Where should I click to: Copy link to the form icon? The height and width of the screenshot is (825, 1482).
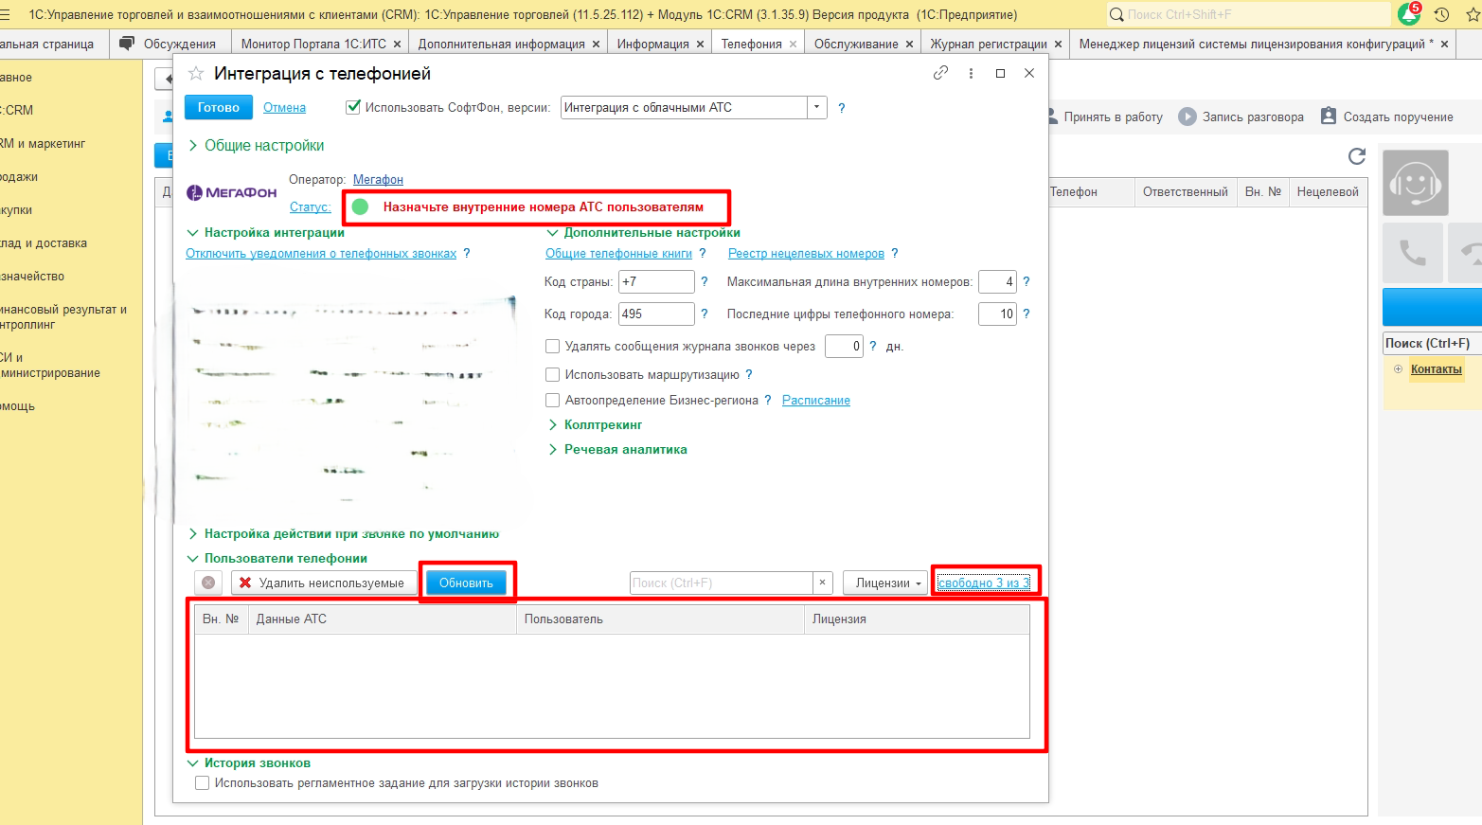tap(940, 73)
